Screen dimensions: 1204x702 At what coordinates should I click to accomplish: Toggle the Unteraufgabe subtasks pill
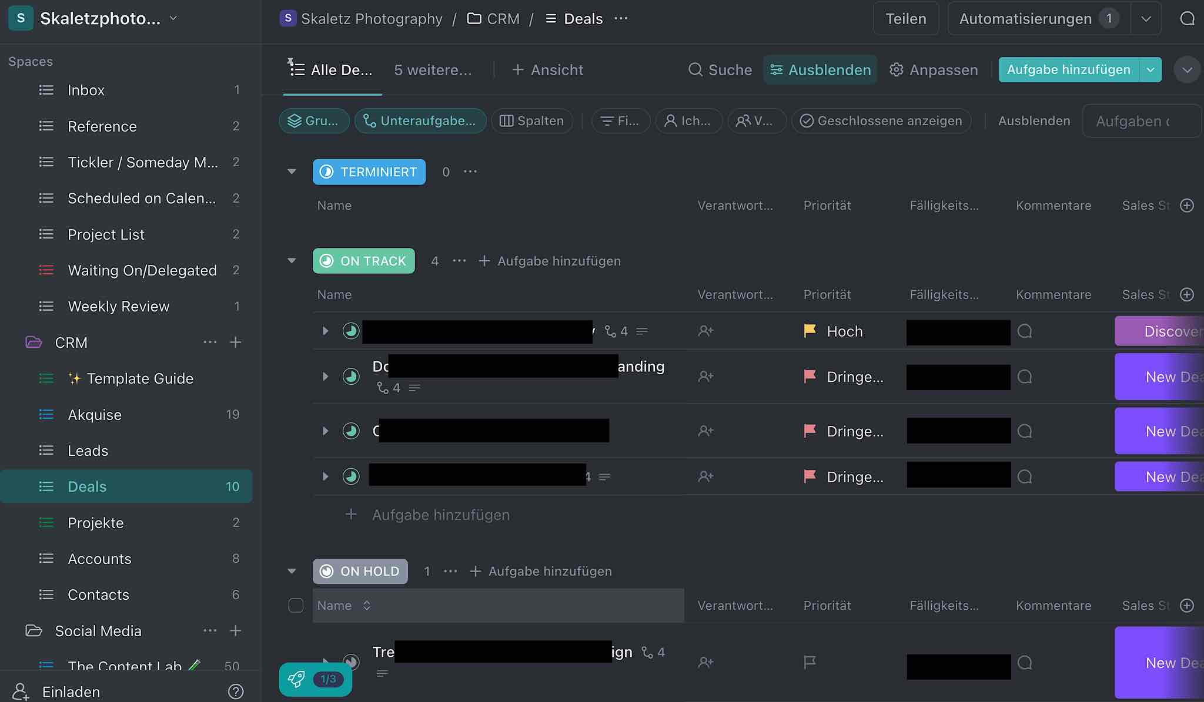(420, 121)
